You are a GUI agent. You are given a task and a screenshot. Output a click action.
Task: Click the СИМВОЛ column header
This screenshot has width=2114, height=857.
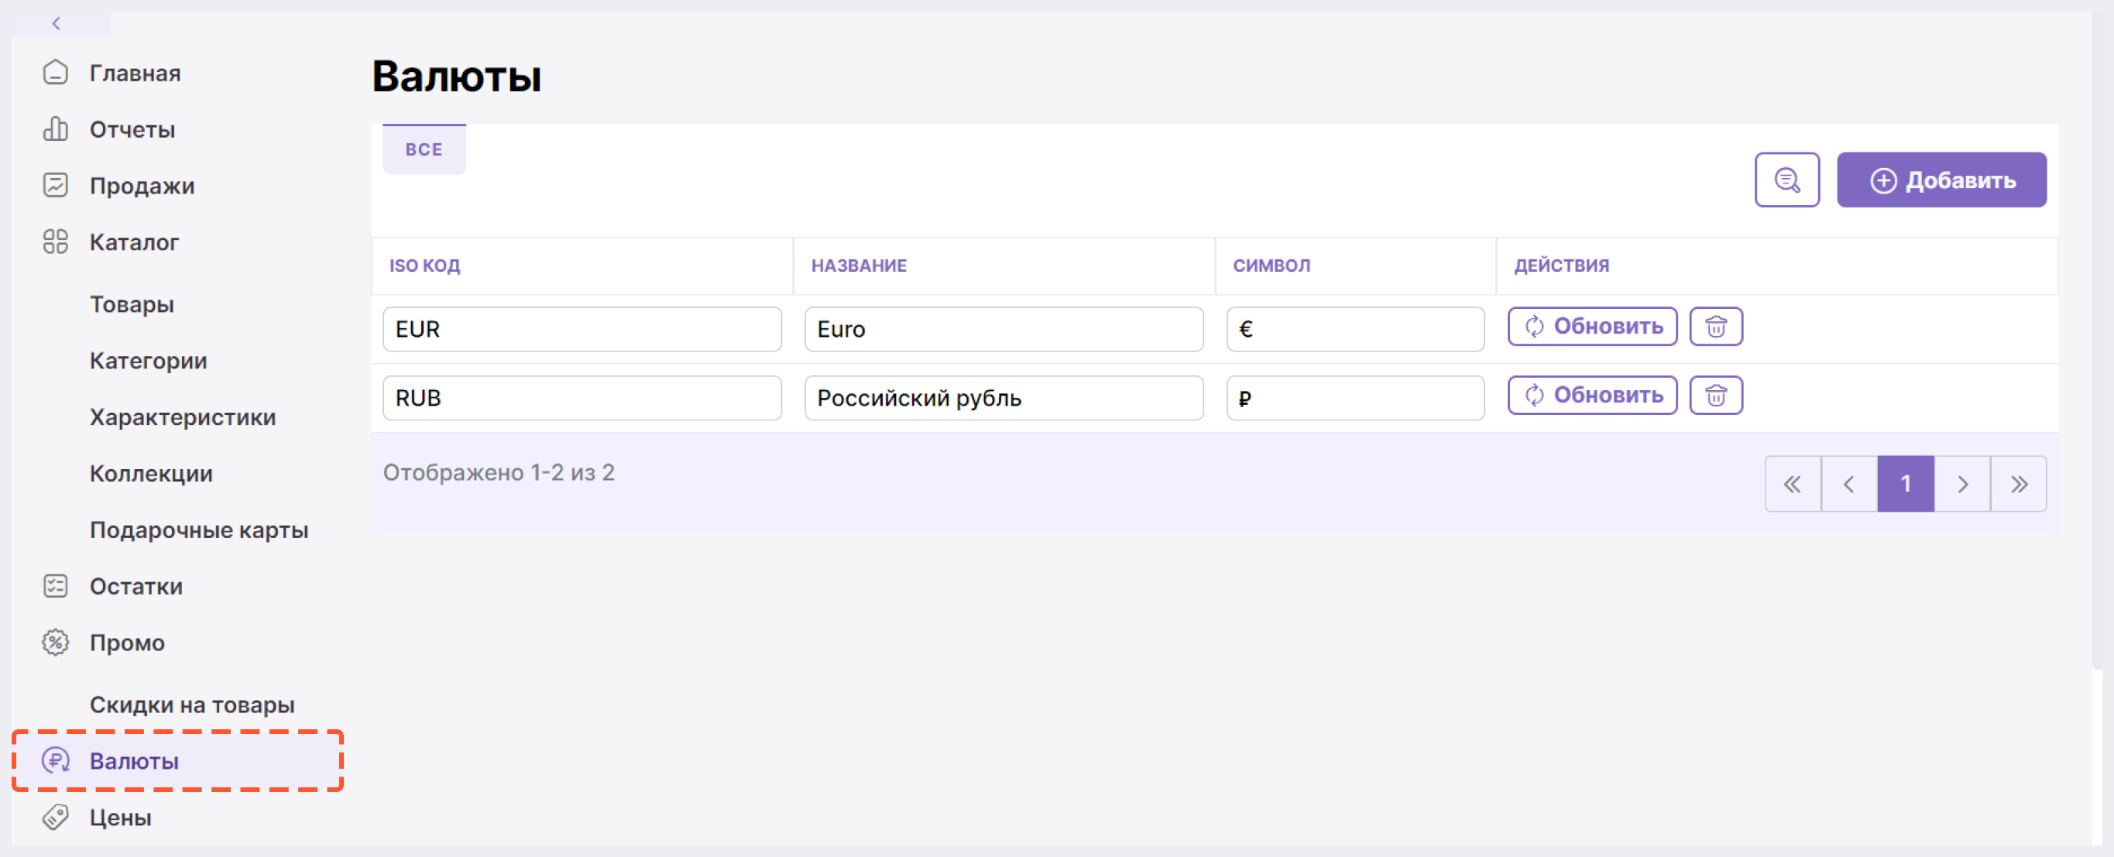coord(1271,266)
